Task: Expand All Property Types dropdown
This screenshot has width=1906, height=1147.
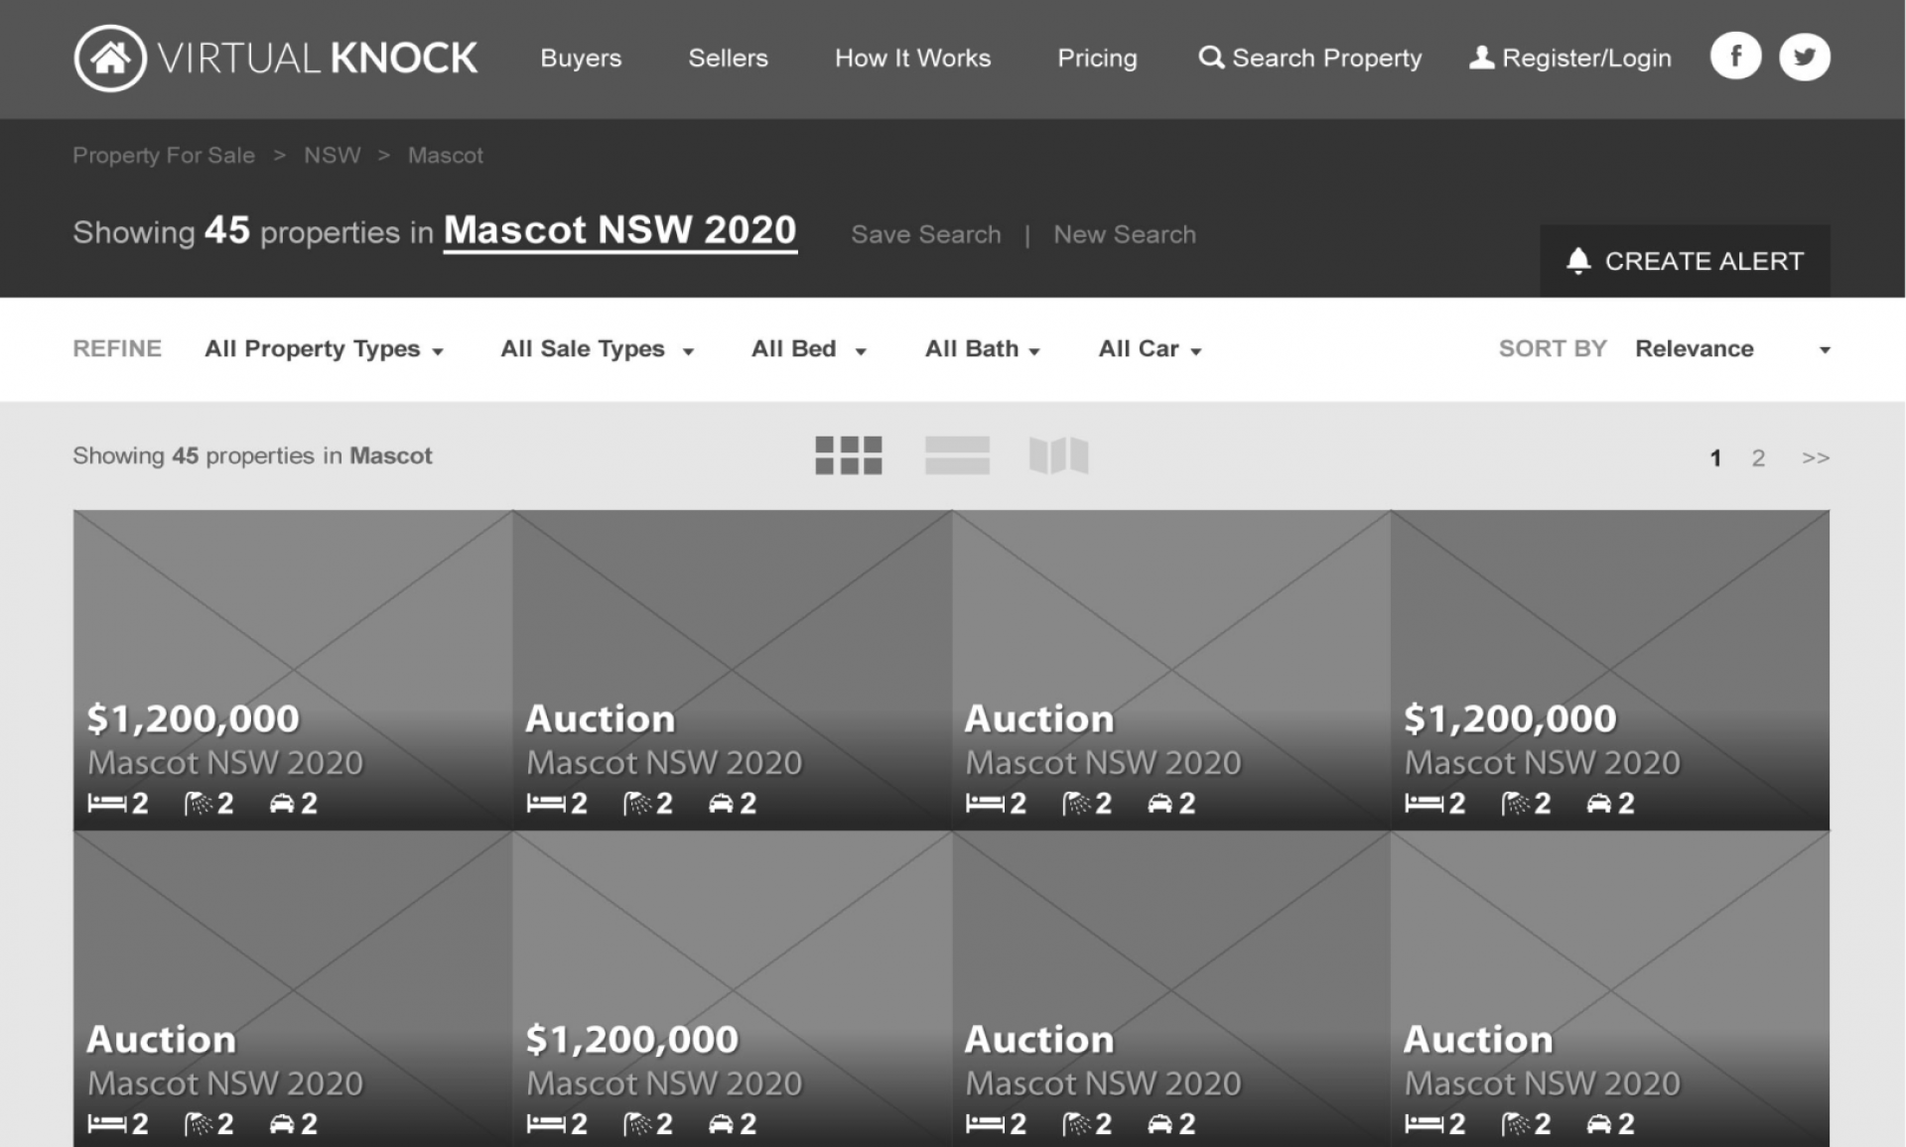Action: 324,349
